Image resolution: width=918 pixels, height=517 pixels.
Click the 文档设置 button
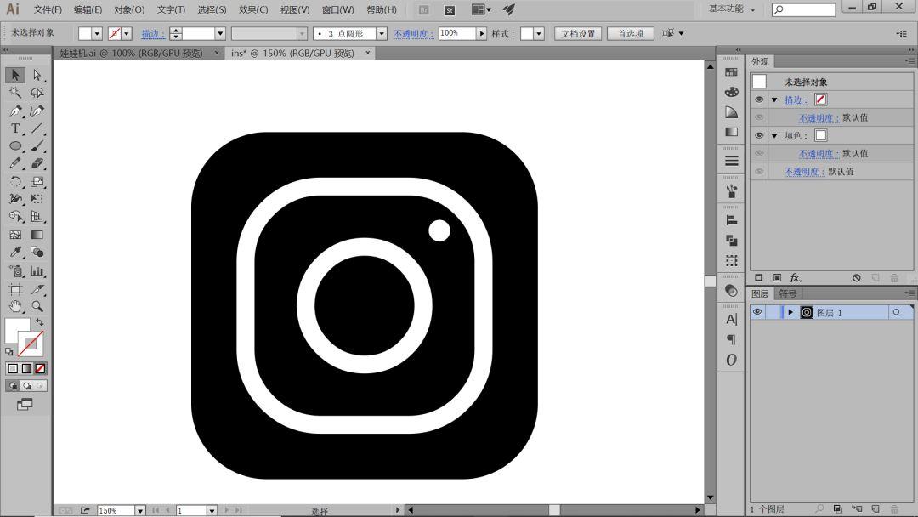(x=579, y=33)
